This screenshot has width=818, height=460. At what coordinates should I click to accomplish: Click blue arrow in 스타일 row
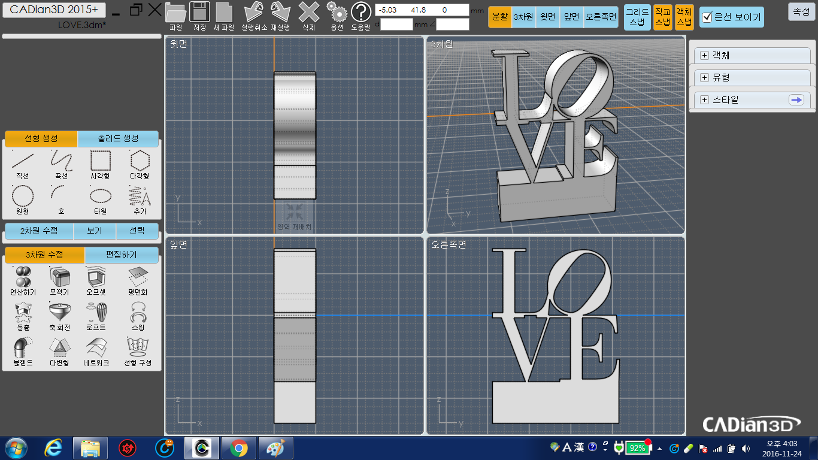[796, 100]
